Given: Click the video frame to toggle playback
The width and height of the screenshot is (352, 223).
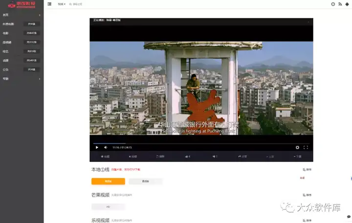Looking at the screenshot, I should pos(201,88).
